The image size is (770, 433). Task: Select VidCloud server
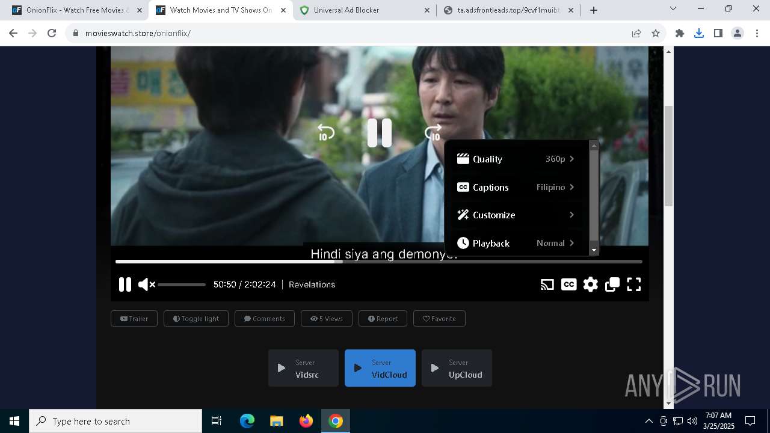pyautogui.click(x=380, y=368)
